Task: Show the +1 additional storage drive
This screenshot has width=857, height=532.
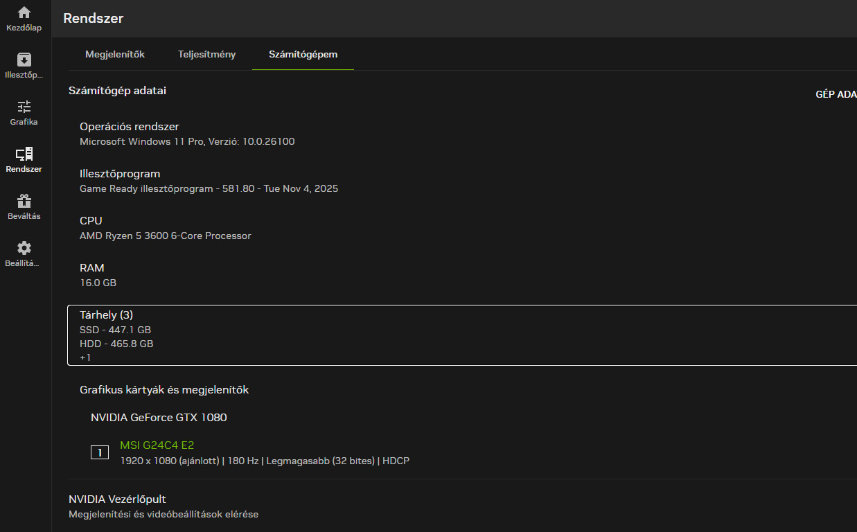Action: pos(85,357)
